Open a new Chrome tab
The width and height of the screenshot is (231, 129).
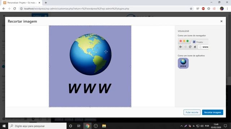click(x=46, y=3)
